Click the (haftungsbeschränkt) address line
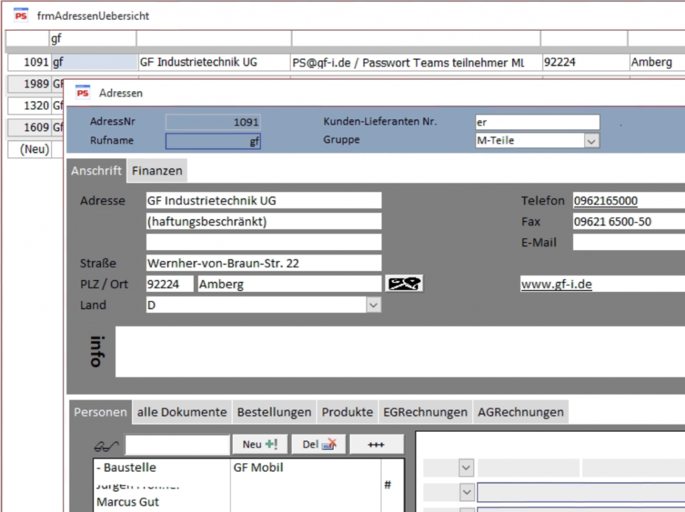 pos(264,221)
